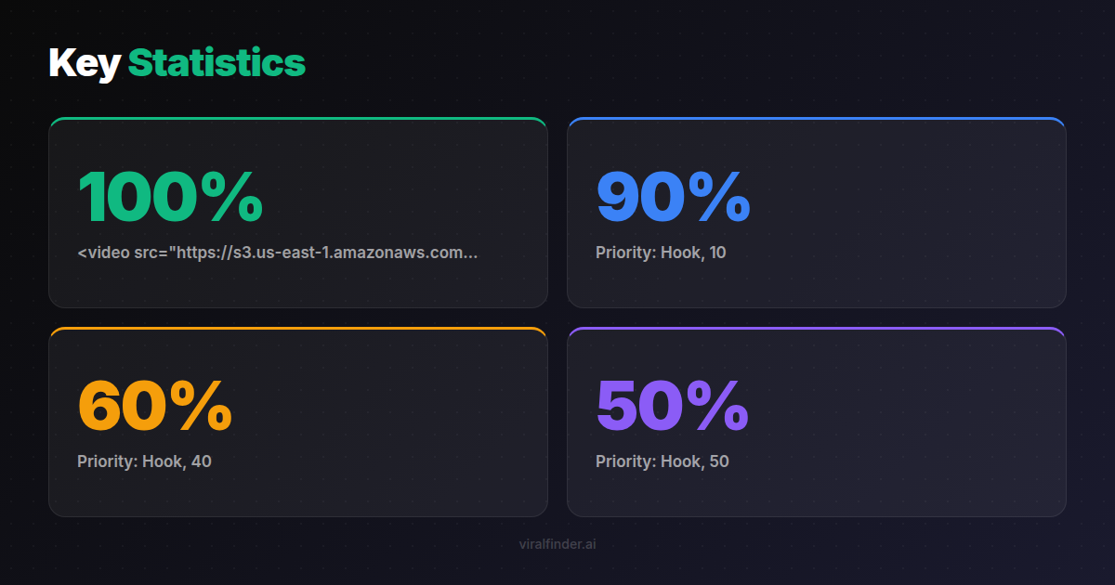Screen dimensions: 1115x585
Task: Select the orange 60% statistic number
Action: [x=154, y=405]
